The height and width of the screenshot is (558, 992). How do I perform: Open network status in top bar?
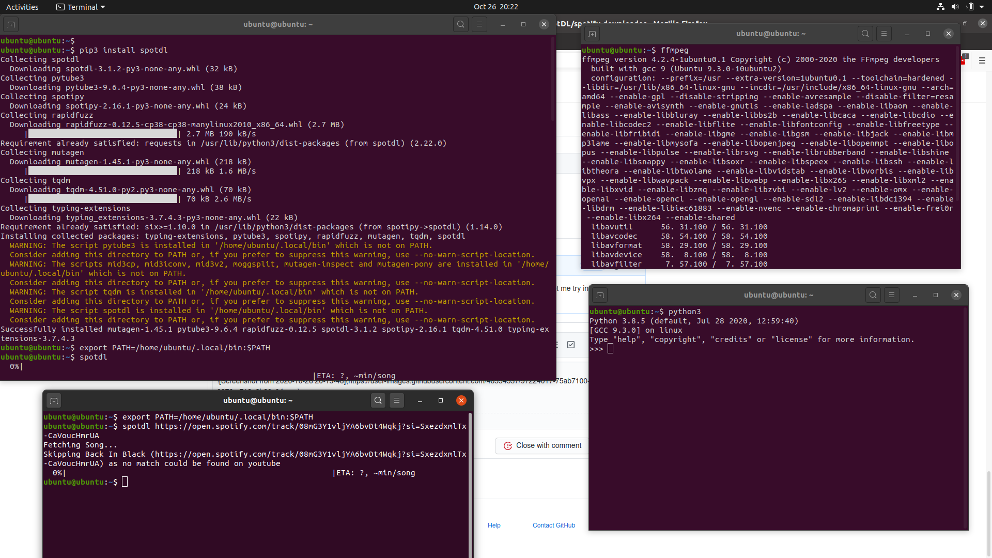tap(940, 7)
